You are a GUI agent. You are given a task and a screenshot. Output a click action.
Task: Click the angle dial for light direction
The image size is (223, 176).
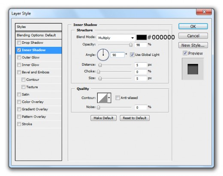(x=103, y=55)
